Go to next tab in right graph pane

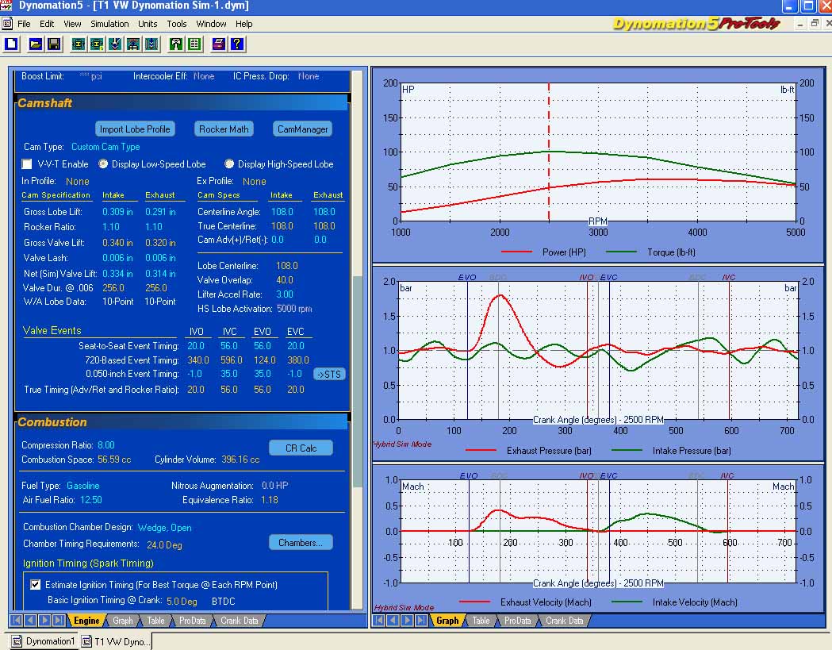(407, 620)
